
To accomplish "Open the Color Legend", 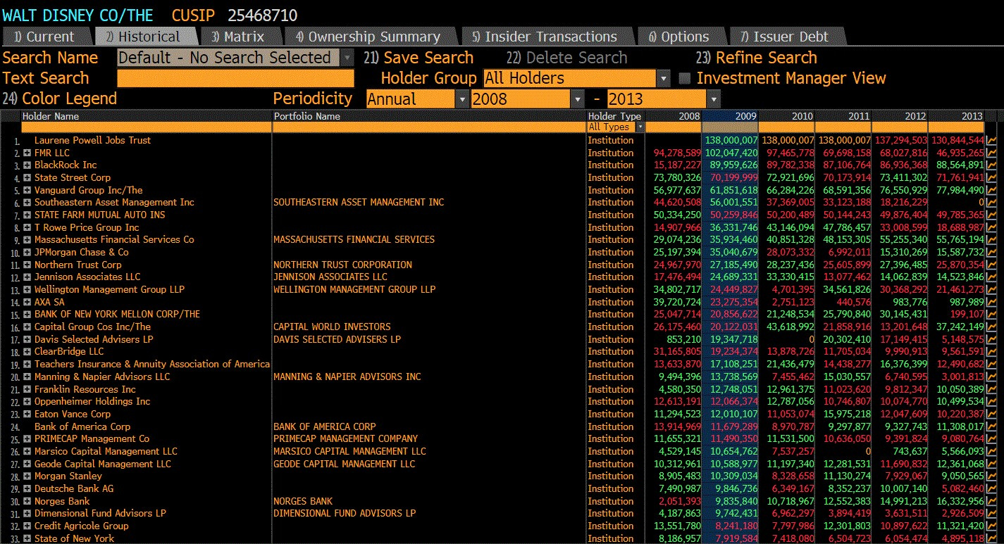I will click(60, 99).
